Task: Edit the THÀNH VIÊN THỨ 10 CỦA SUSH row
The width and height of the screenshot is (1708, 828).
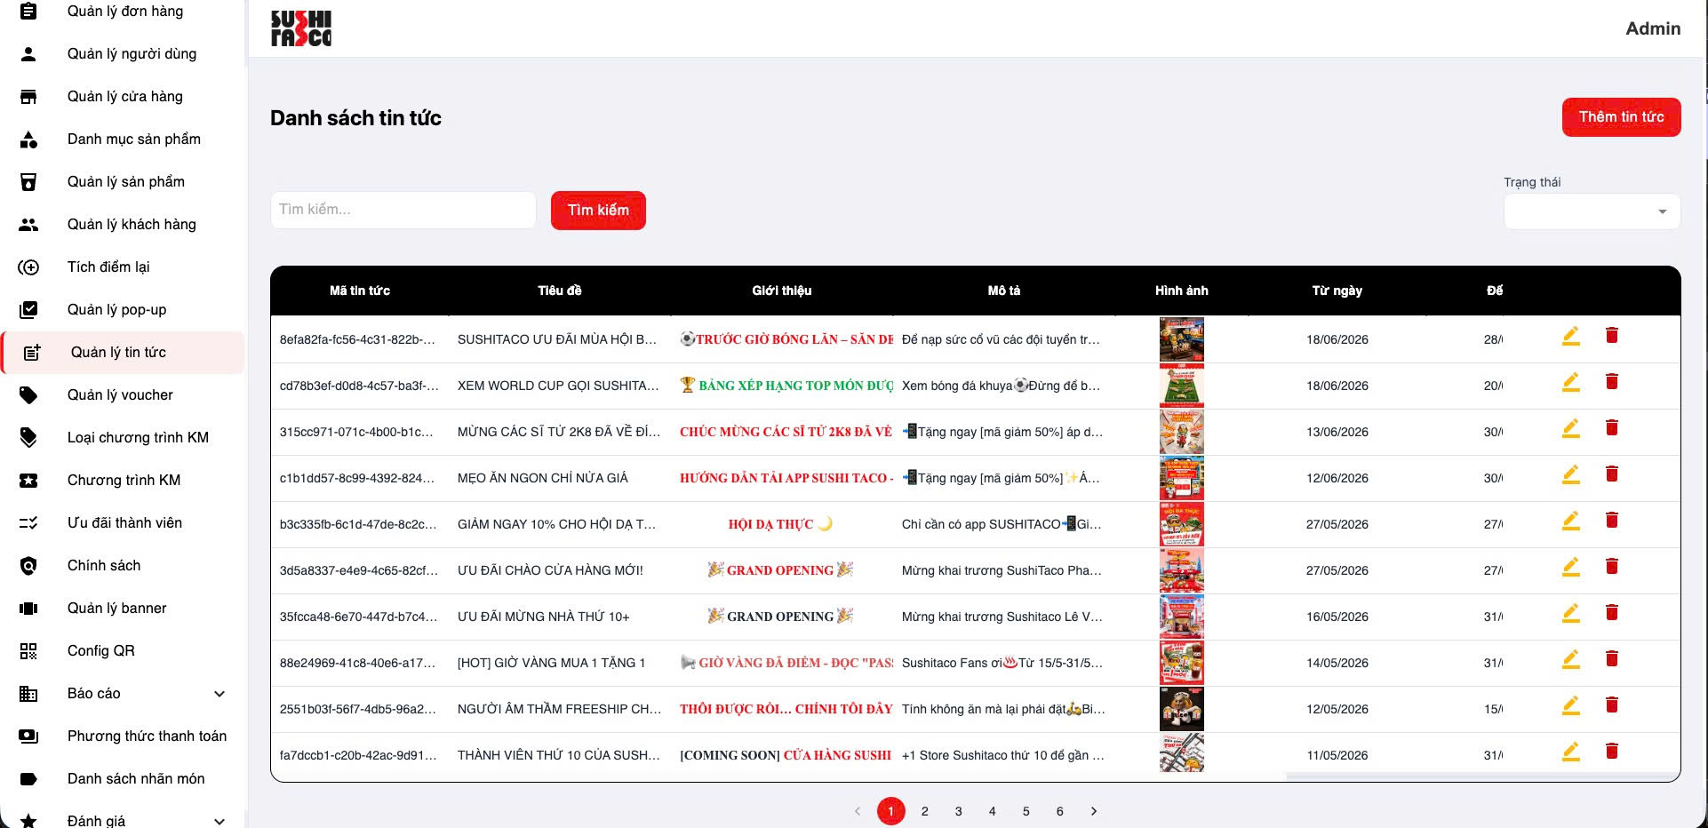Action: click(1571, 752)
